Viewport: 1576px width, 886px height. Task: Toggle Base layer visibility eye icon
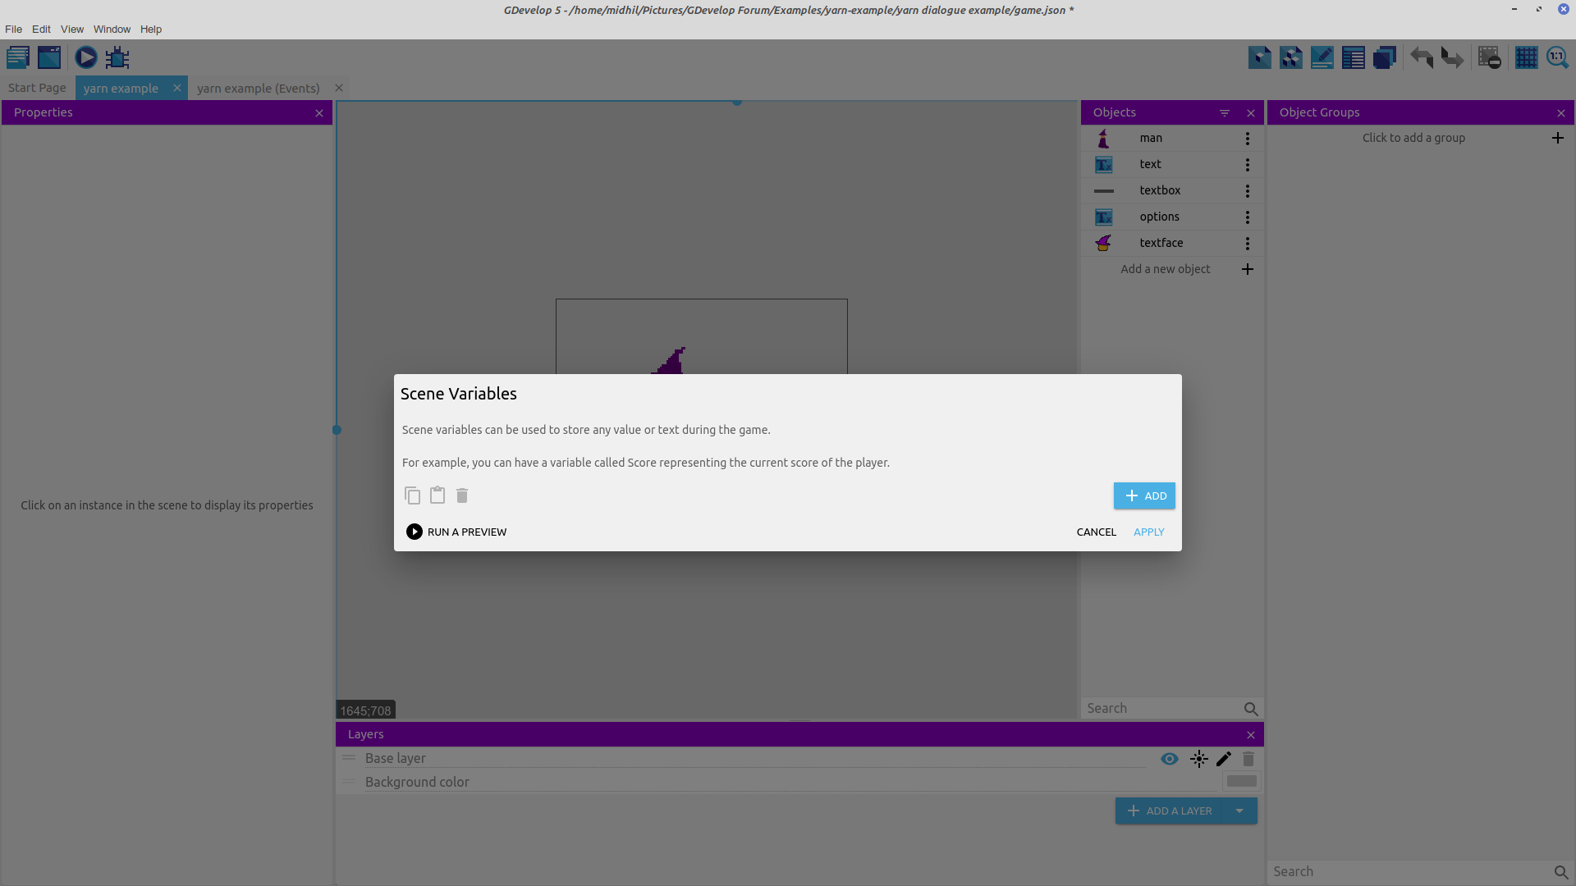point(1169,759)
